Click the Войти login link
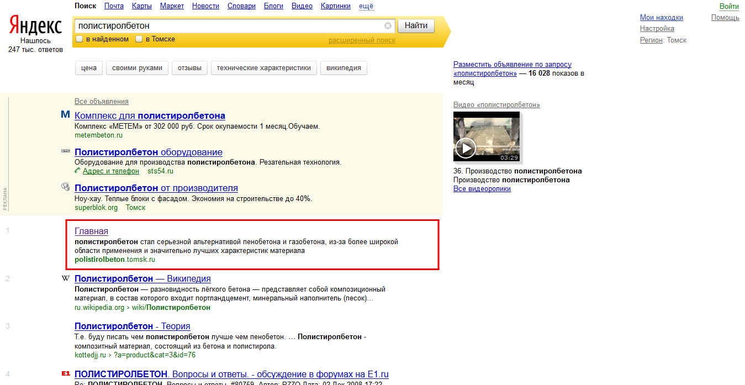Screen dimensions: 745x385 [x=729, y=7]
